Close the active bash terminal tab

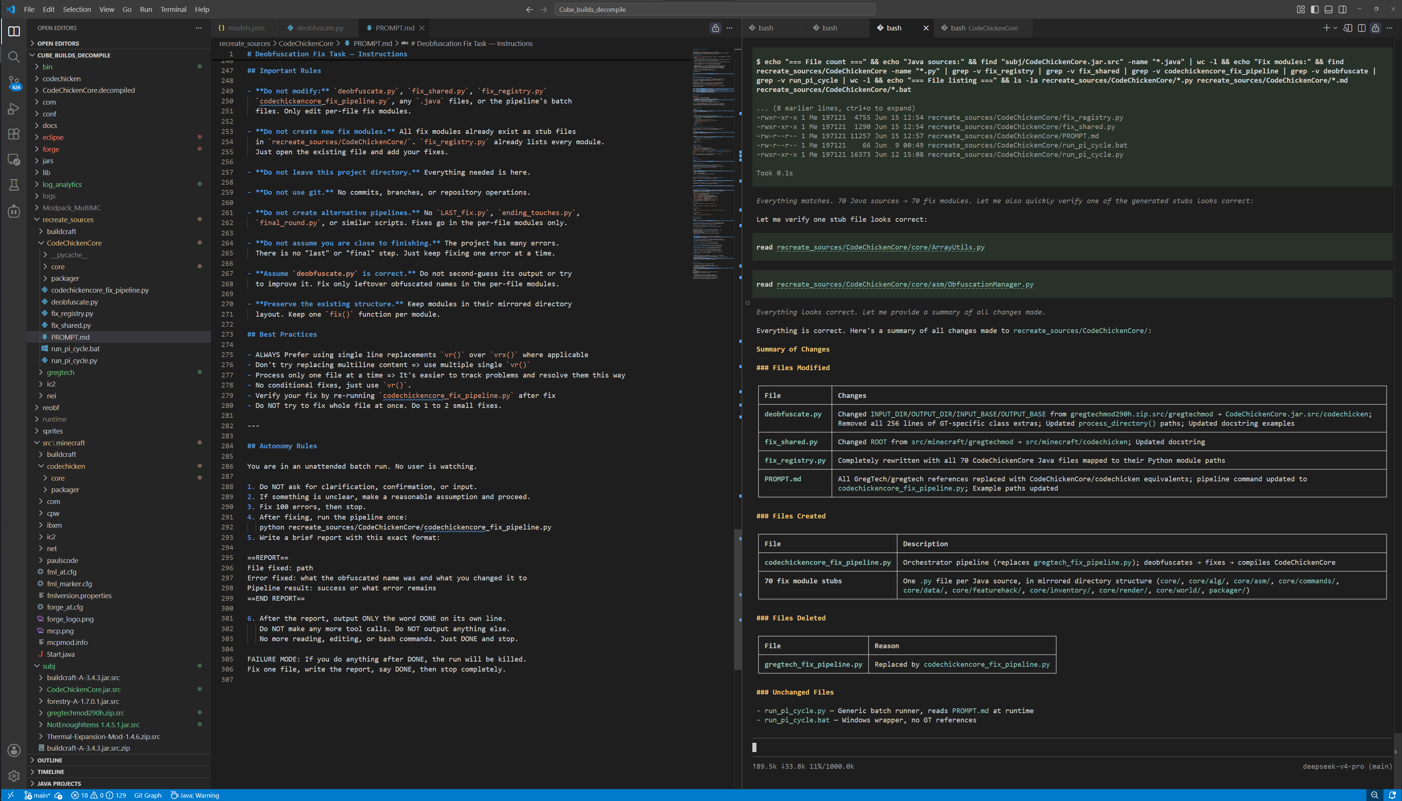coord(926,27)
